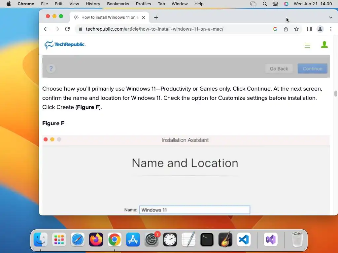338x253 pixels.
Task: Open the View menu
Action: [74, 4]
